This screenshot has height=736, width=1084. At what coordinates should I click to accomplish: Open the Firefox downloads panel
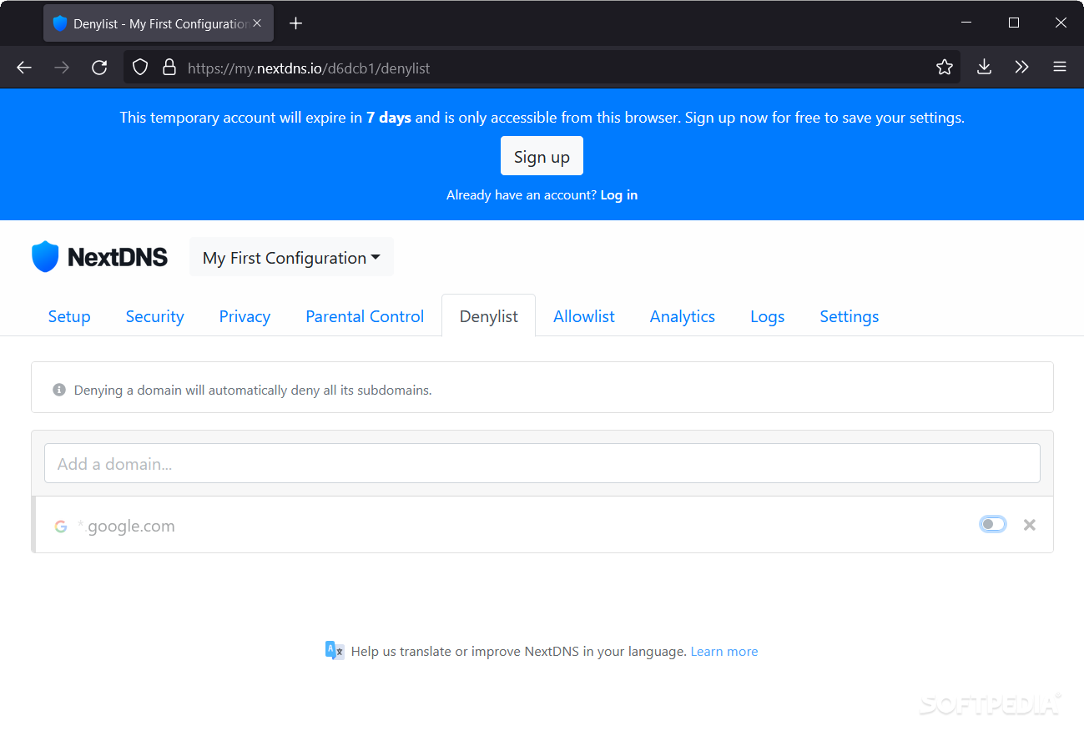(x=985, y=68)
